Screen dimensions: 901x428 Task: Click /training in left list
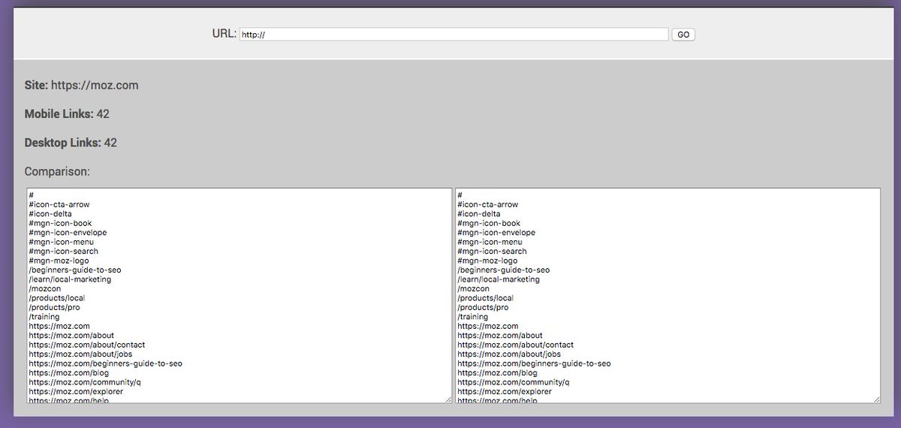click(44, 317)
